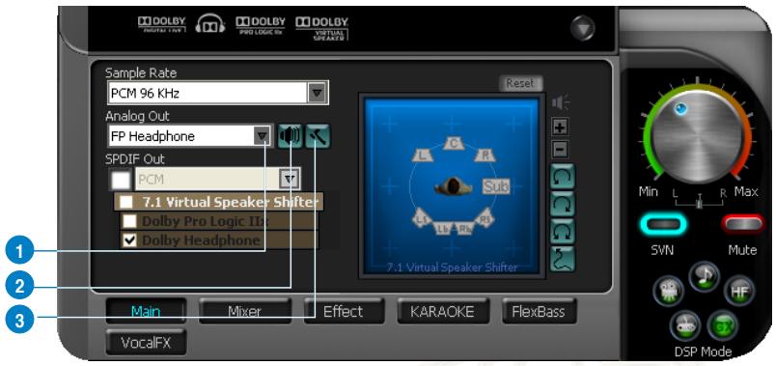Click the Reset button above shifter
The width and height of the screenshot is (776, 366).
click(x=520, y=84)
